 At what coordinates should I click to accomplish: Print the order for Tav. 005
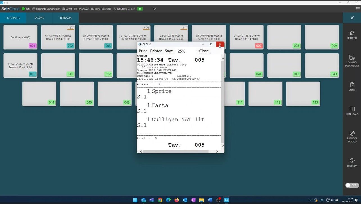pos(143,51)
